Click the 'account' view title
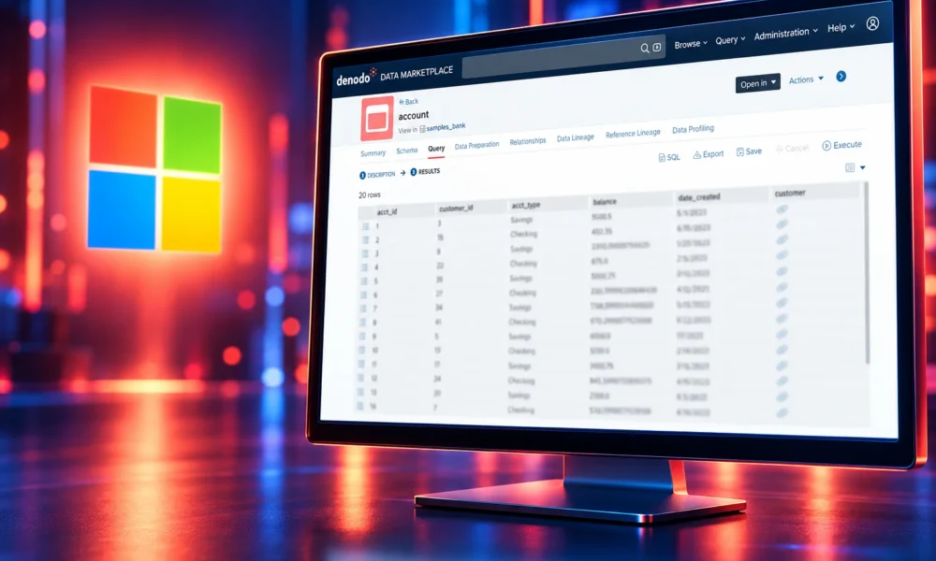Screen dimensions: 936x561 pos(413,115)
